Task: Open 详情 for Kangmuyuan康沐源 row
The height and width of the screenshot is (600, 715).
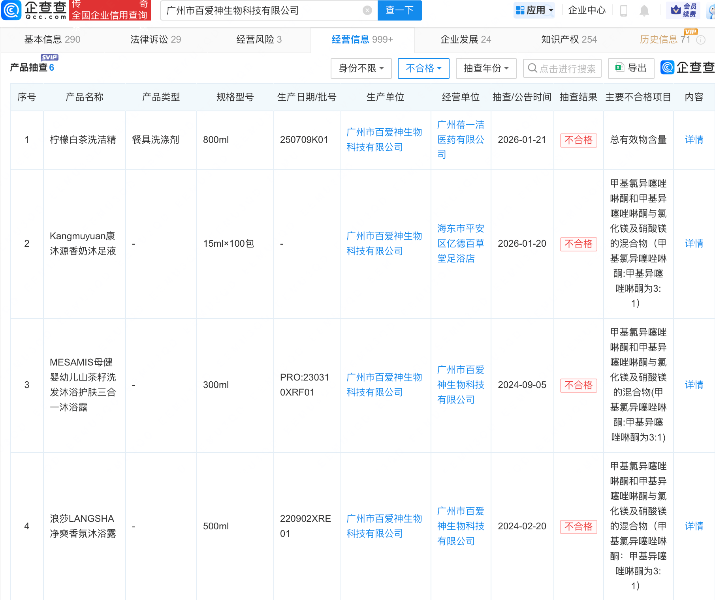Action: 694,244
